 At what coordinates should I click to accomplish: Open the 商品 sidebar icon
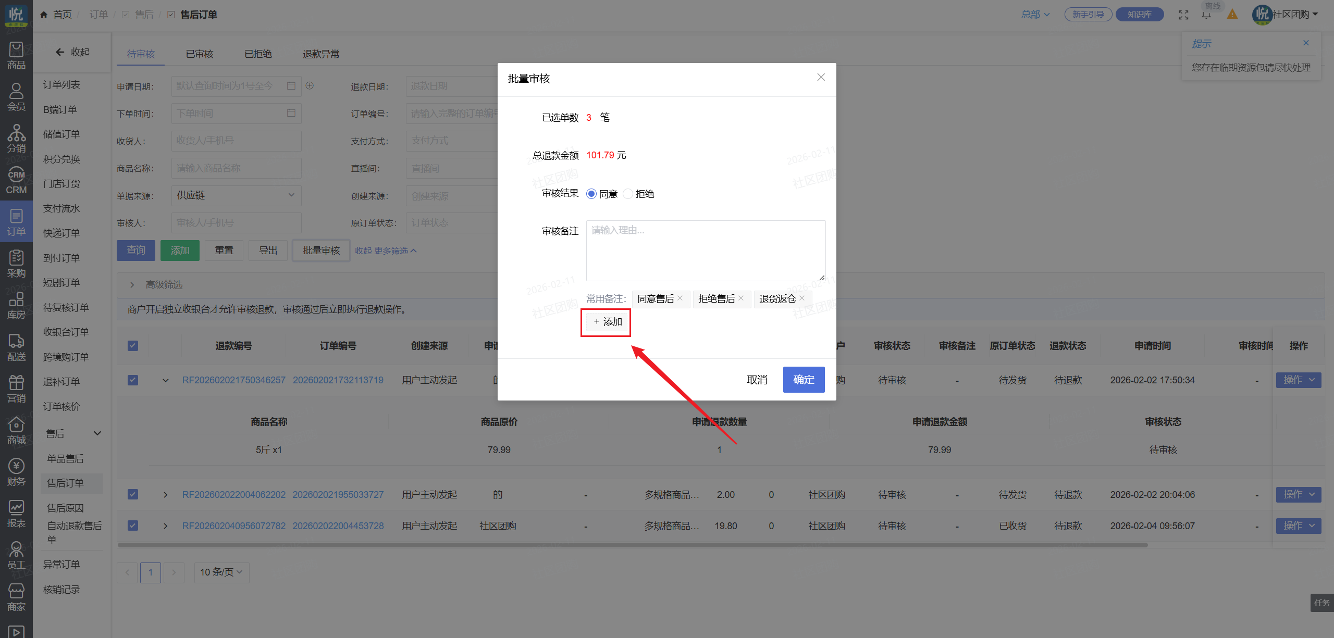[x=16, y=55]
